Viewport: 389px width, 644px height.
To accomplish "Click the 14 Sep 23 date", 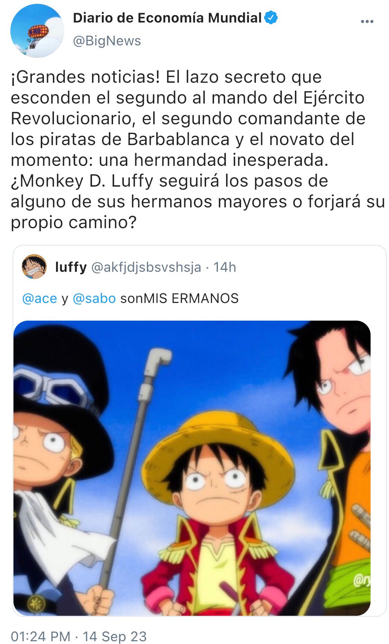I will [114, 636].
